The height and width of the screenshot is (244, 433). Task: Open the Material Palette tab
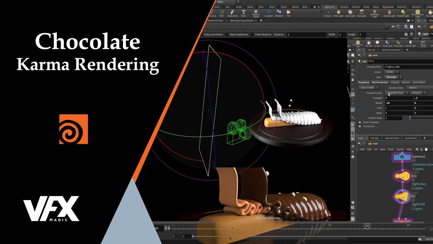pyautogui.click(x=392, y=138)
